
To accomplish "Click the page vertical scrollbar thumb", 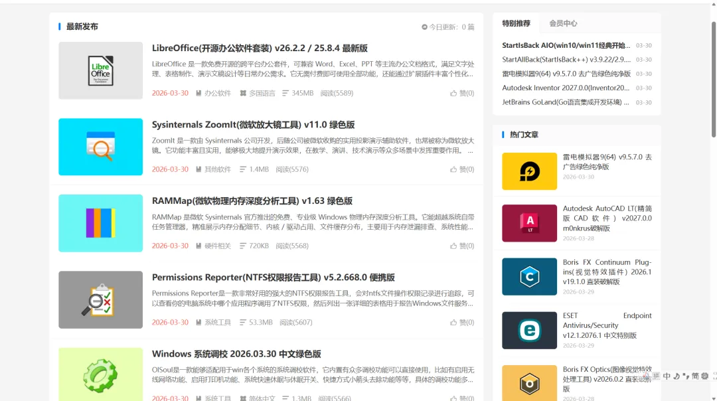I will (713, 78).
